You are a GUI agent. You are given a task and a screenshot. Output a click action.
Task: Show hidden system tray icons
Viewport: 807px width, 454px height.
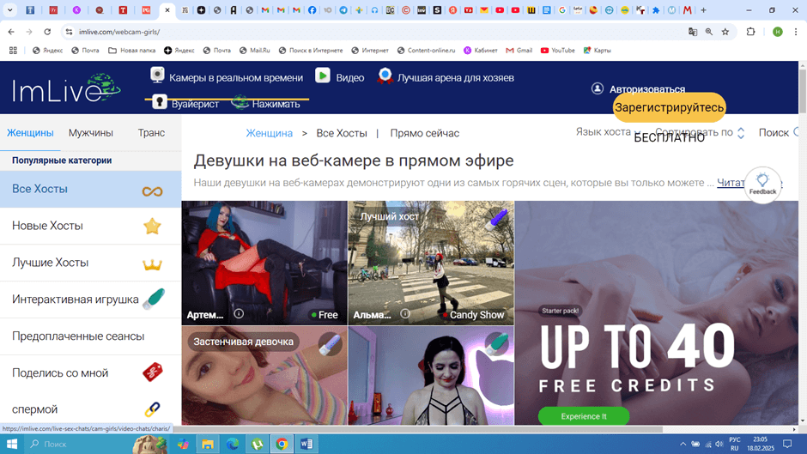click(x=683, y=444)
